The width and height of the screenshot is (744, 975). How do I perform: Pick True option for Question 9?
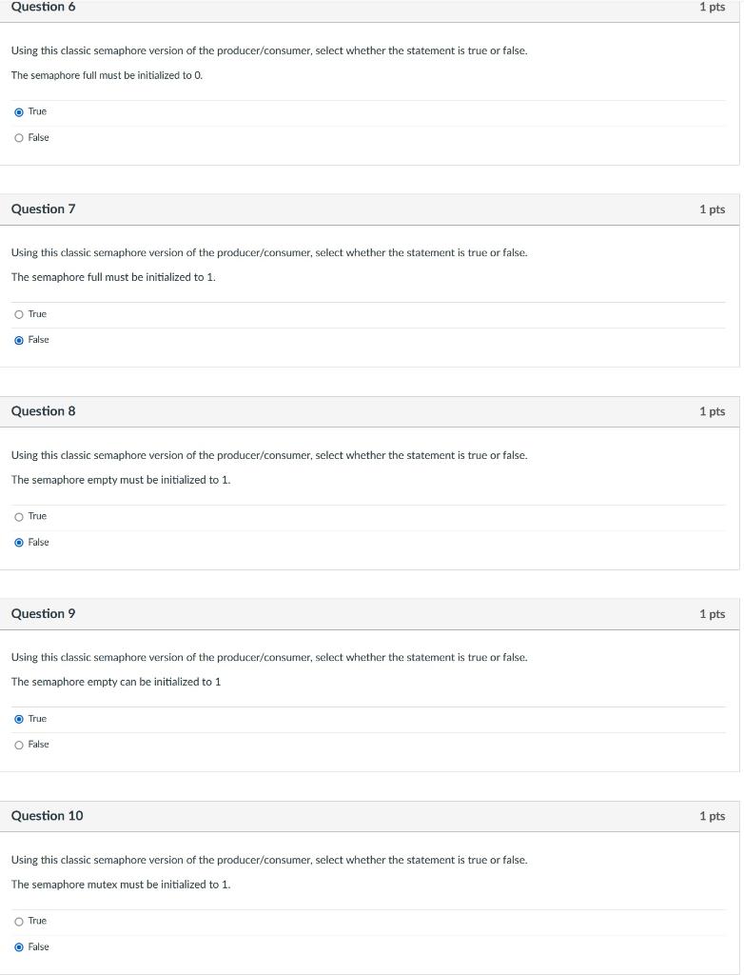click(19, 720)
